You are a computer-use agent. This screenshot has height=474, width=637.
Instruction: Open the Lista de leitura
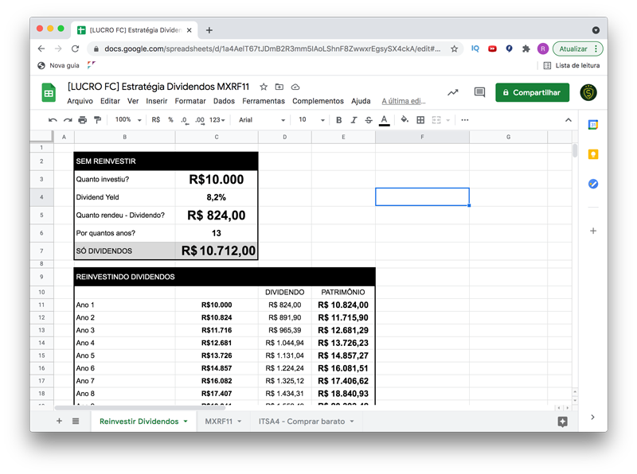pos(571,65)
